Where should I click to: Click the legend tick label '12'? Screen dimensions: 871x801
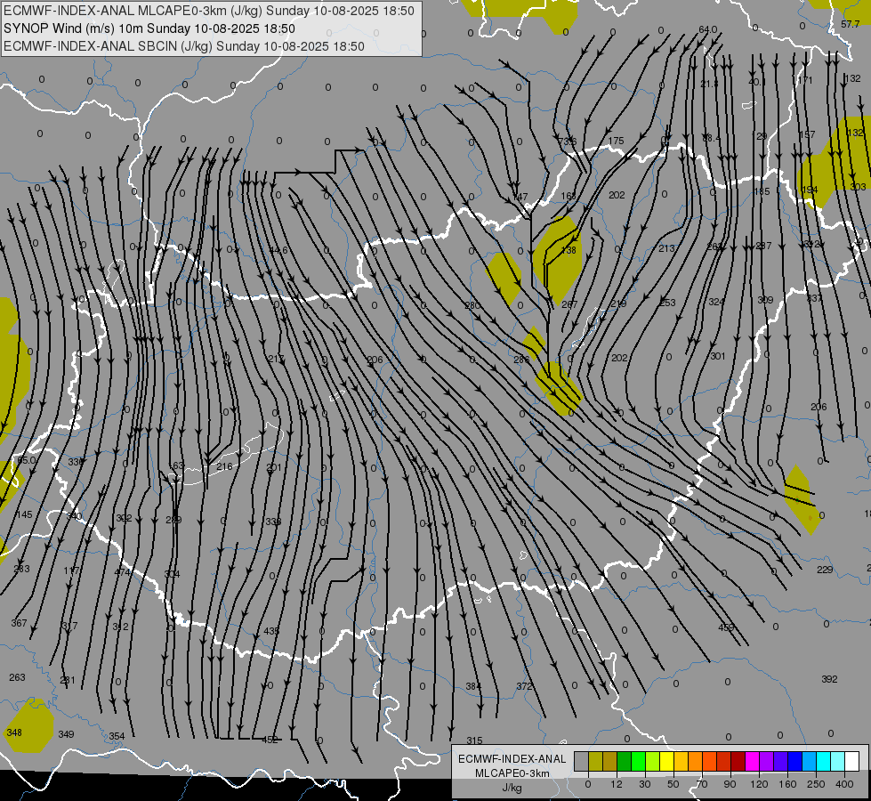click(617, 785)
